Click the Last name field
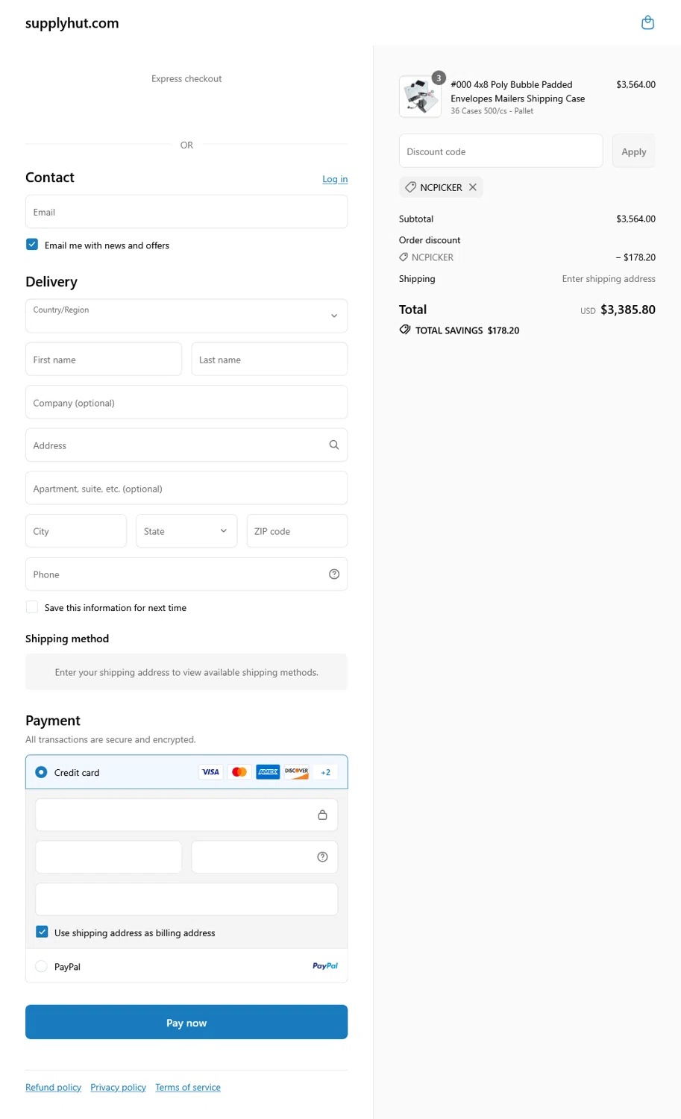 pyautogui.click(x=269, y=359)
